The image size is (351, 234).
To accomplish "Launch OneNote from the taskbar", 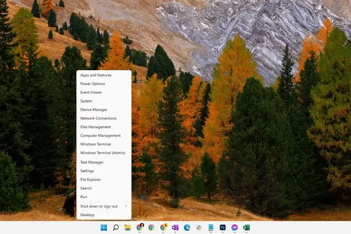I will pos(175,228).
